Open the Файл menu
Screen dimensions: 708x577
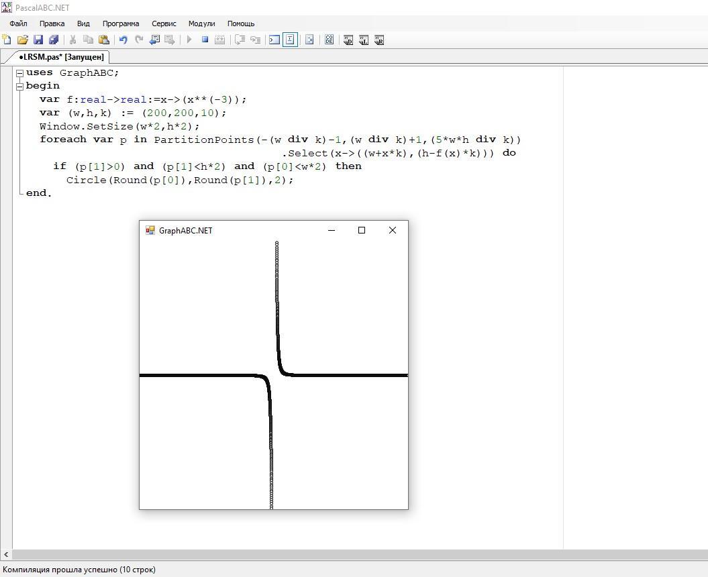click(x=18, y=23)
